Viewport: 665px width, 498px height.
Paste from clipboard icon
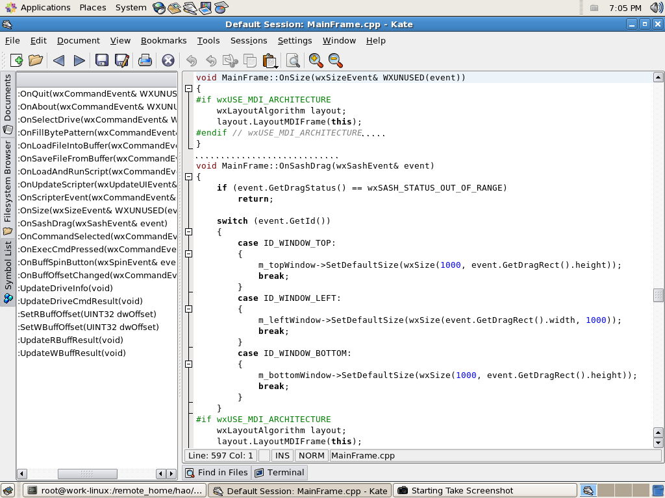[x=270, y=61]
